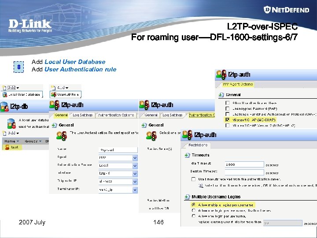317x238 pixels.
Task: Toggle Unencrypted Password (PAP) checkbox
Action: [228, 109]
